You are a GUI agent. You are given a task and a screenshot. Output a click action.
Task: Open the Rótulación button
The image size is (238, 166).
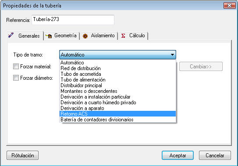[x=23, y=155]
